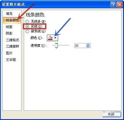Image resolution: width=124 pixels, height=120 pixels.
Task: Click the paint bucket color icon
Action: pyautogui.click(x=50, y=38)
